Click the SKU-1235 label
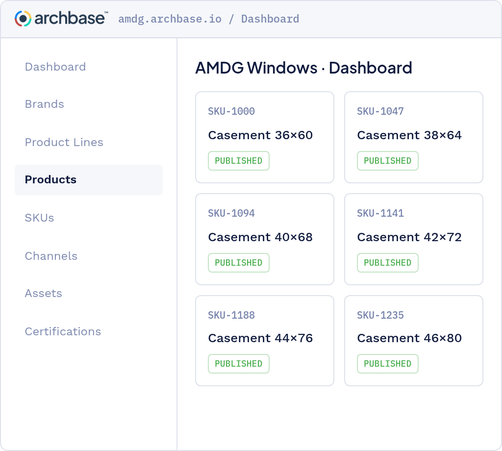Viewport: 502px width, 451px height. (x=380, y=315)
